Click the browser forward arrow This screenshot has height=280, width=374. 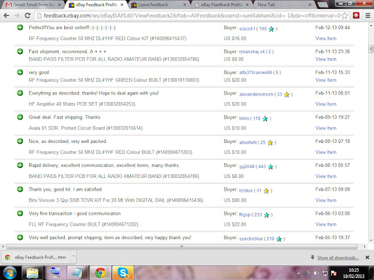coord(17,16)
